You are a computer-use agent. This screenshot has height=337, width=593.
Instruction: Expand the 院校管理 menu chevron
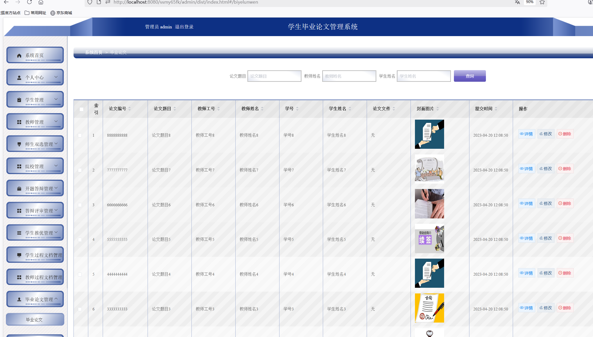tap(56, 165)
